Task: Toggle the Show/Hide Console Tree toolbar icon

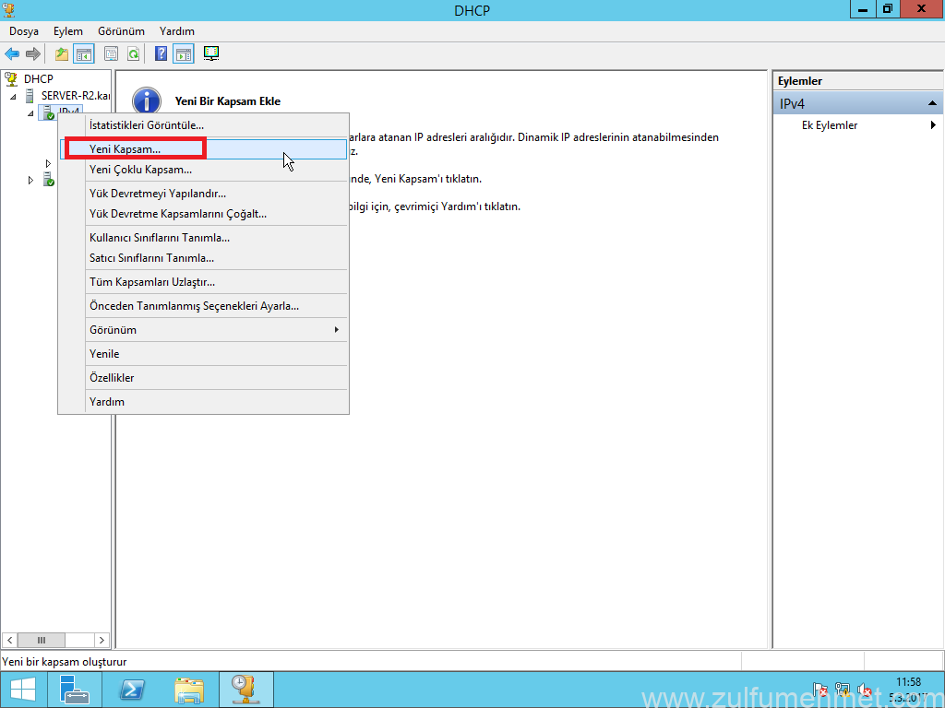Action: [x=84, y=54]
